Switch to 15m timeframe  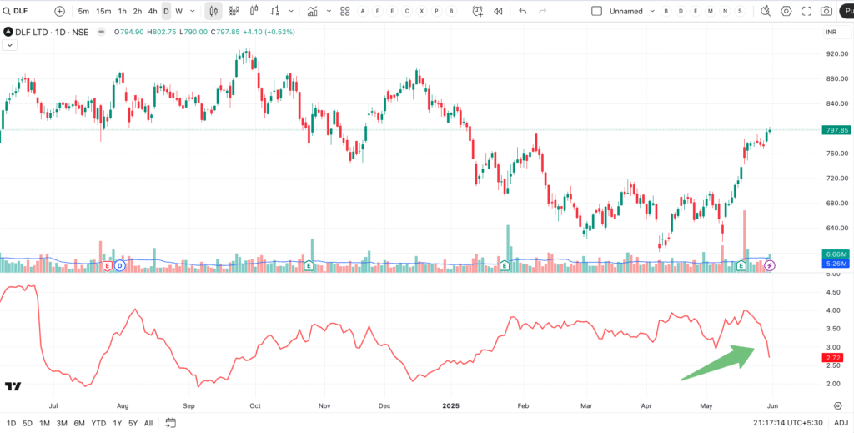103,11
